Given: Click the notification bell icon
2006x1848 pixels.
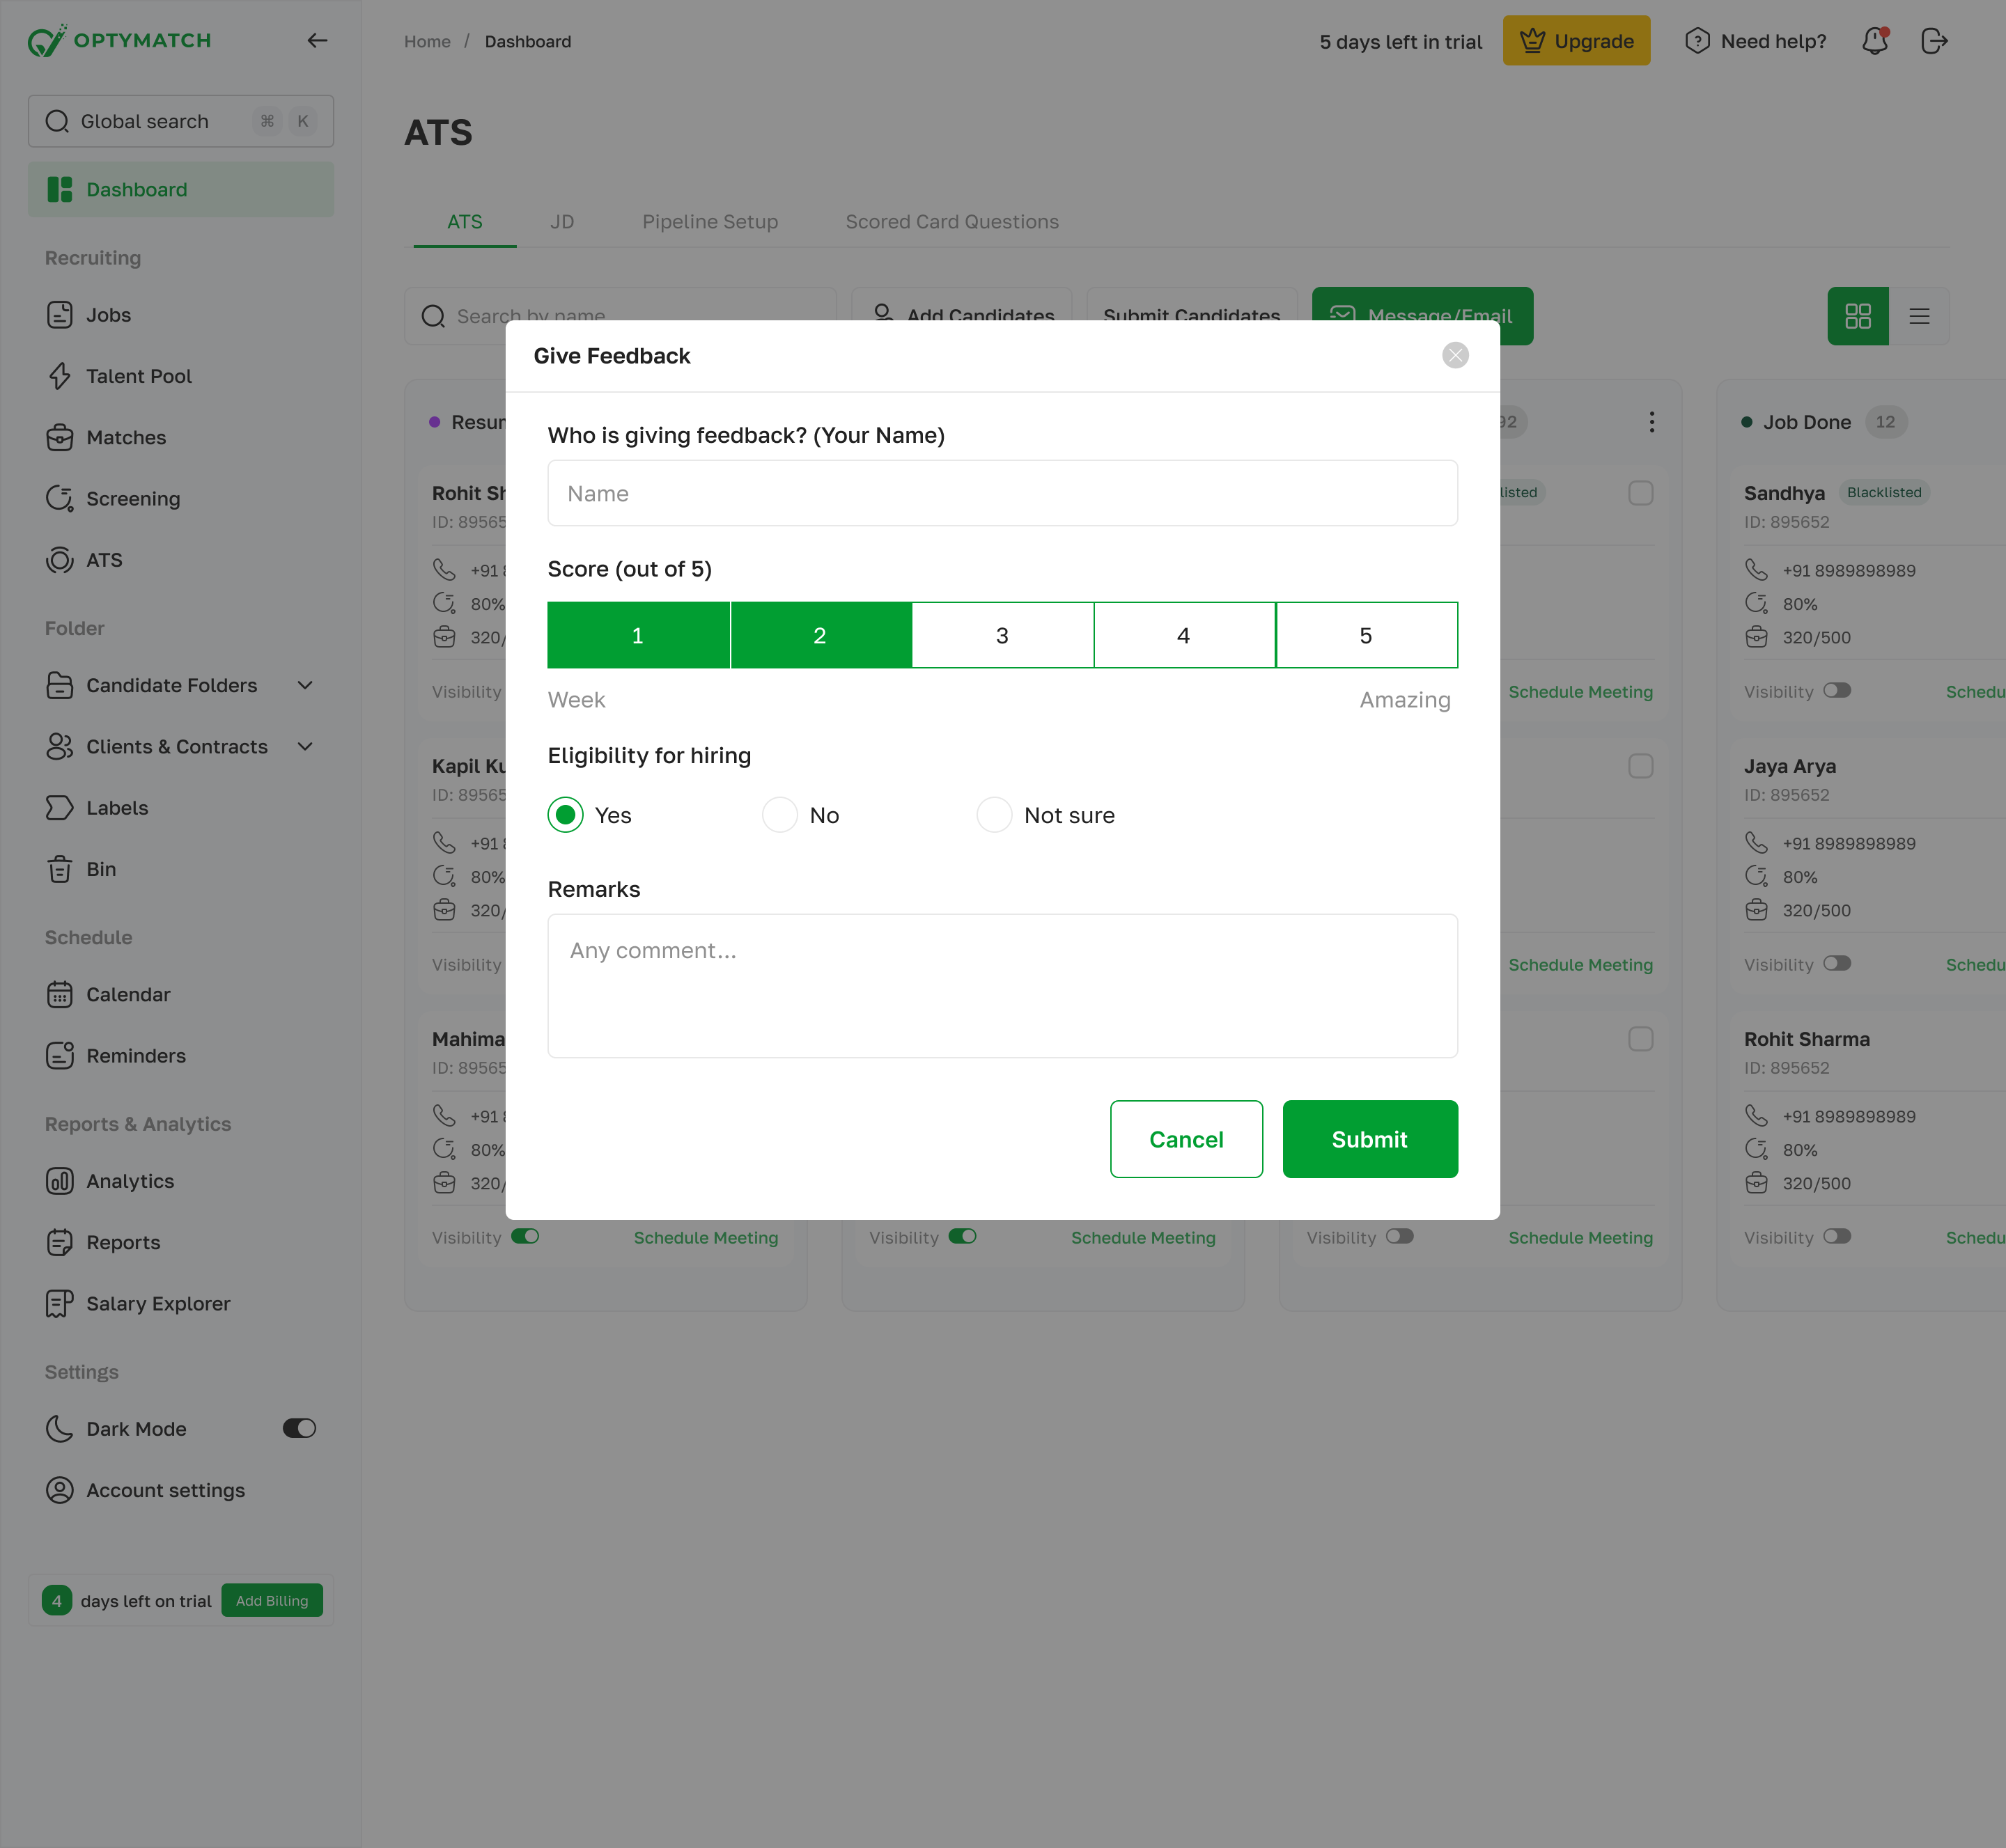Looking at the screenshot, I should point(1874,41).
